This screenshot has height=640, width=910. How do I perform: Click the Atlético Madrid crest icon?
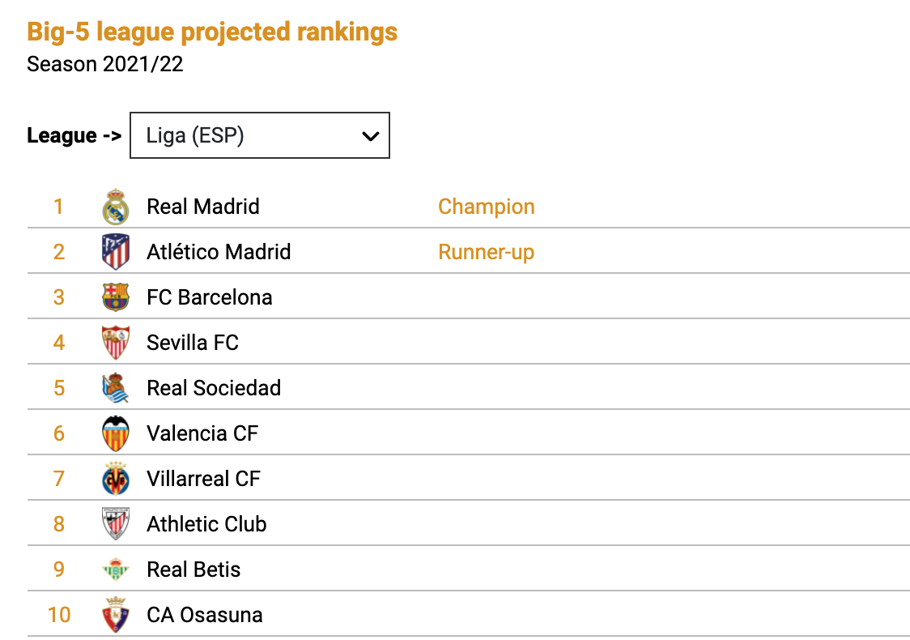click(x=116, y=252)
